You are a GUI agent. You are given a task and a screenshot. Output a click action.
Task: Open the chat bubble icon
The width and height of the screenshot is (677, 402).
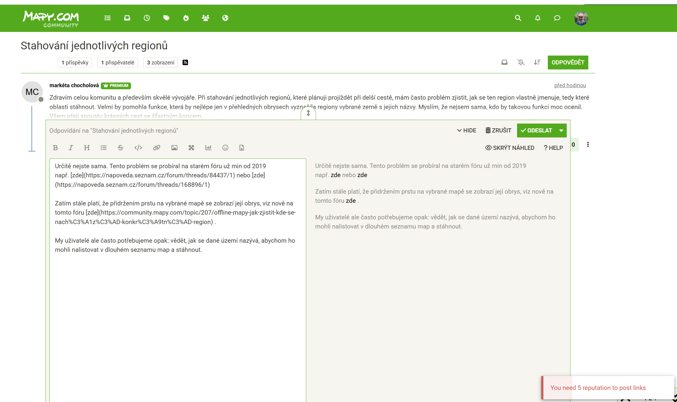point(557,18)
